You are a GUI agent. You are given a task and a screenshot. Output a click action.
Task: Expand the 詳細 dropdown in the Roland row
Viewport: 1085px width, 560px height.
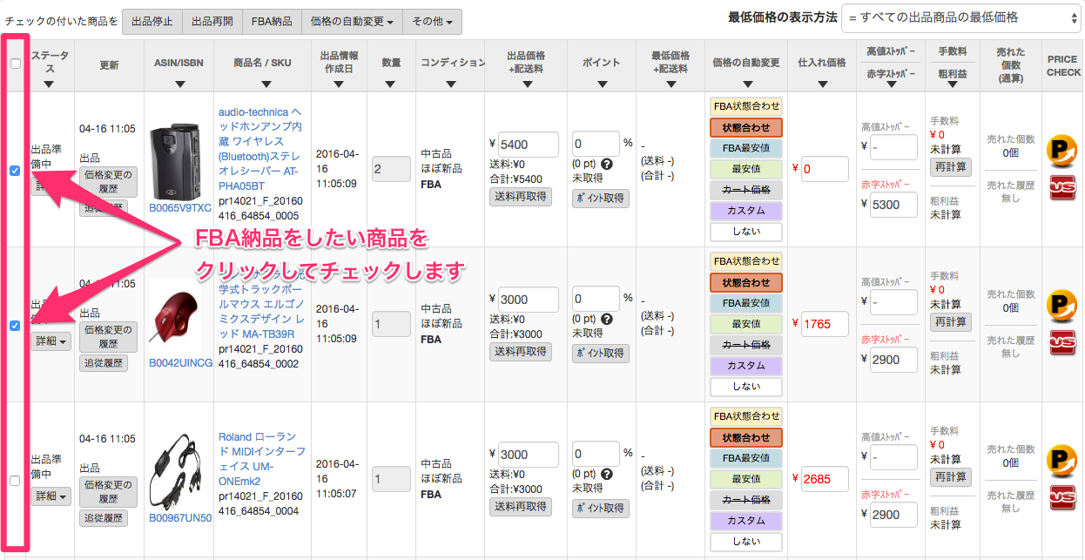52,496
